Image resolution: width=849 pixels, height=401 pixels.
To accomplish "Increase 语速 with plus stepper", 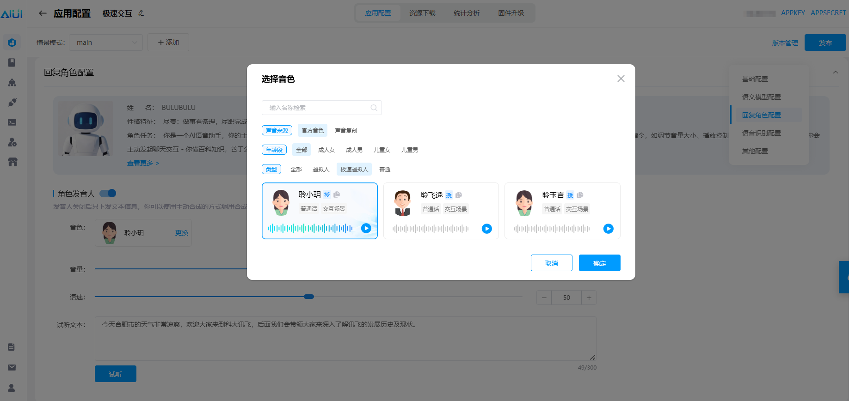I will (x=589, y=298).
